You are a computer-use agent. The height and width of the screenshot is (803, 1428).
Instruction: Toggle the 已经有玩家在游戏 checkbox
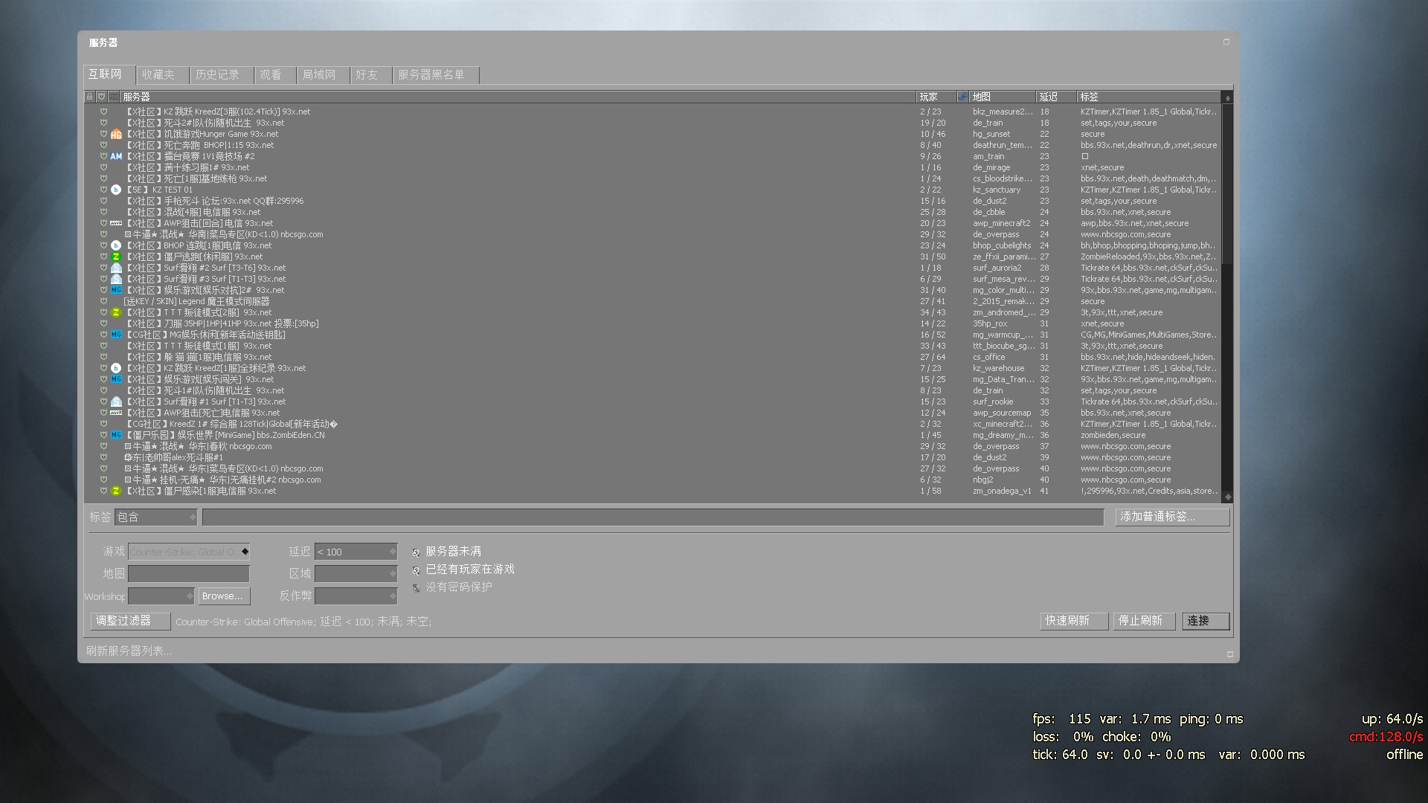click(x=416, y=570)
